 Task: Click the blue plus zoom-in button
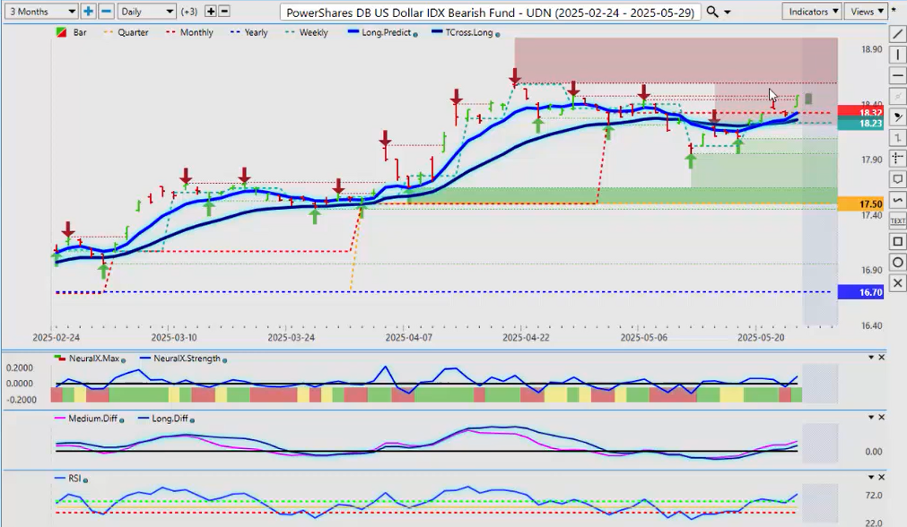pyautogui.click(x=88, y=12)
